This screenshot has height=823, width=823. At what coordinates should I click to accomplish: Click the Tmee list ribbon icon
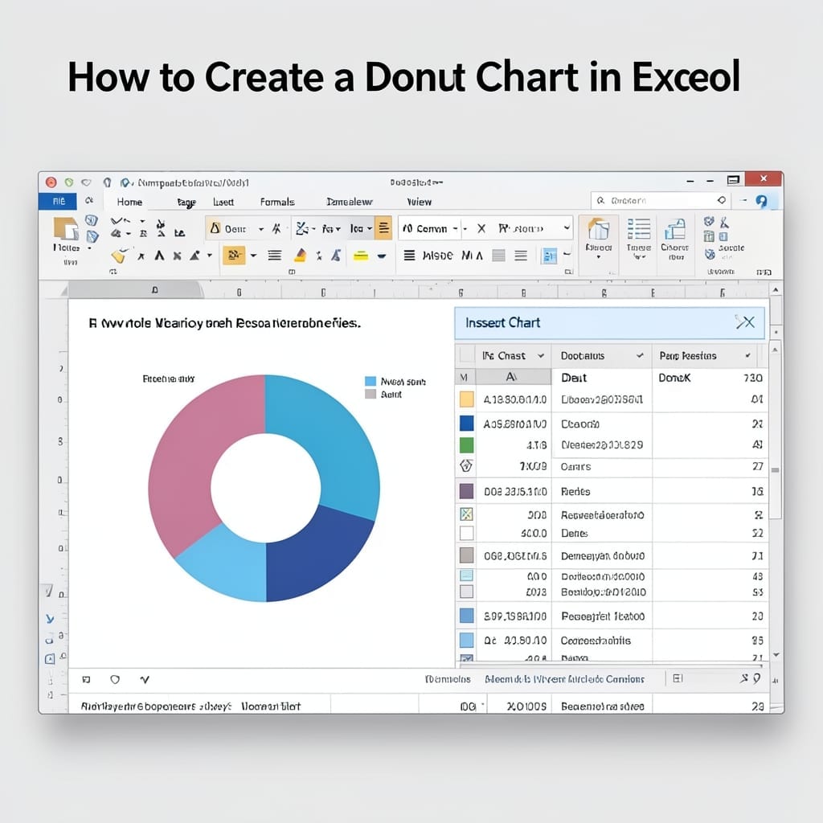tap(639, 229)
